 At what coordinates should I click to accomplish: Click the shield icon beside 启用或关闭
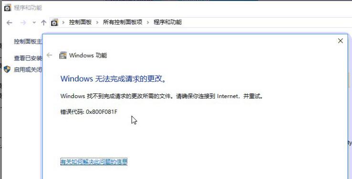coord(7,70)
